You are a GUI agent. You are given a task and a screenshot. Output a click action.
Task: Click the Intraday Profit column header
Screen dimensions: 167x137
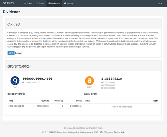(x=79, y=101)
